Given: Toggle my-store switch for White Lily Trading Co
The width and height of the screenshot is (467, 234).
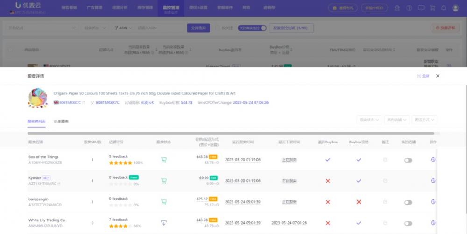Looking at the screenshot, I should 408,224.
